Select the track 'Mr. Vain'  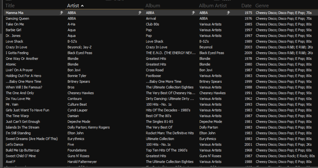click(12, 104)
